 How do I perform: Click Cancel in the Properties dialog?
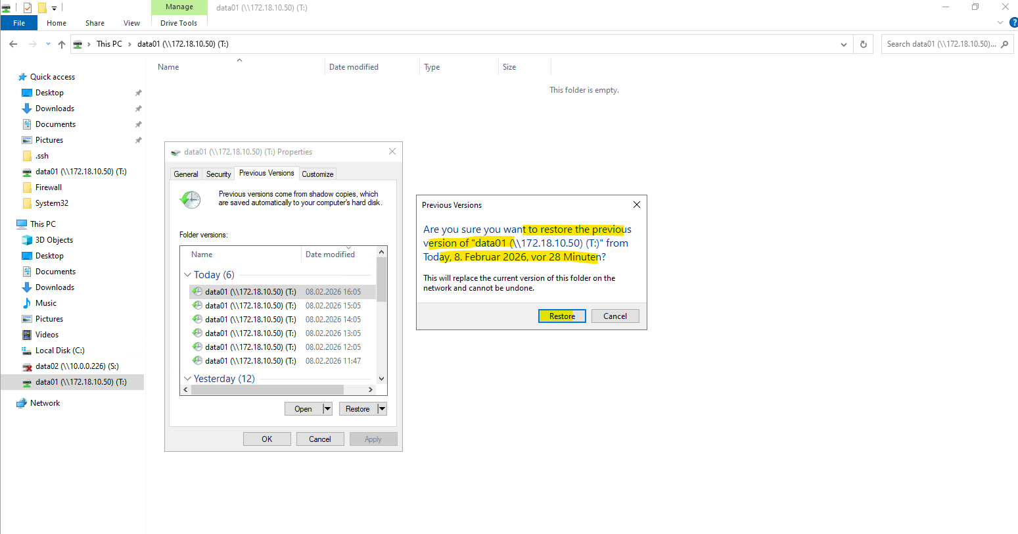click(x=320, y=439)
